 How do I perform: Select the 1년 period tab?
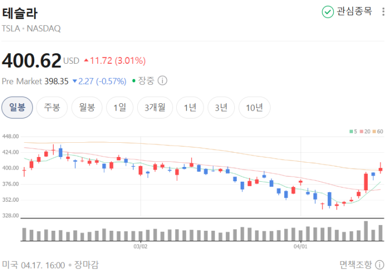190,107
